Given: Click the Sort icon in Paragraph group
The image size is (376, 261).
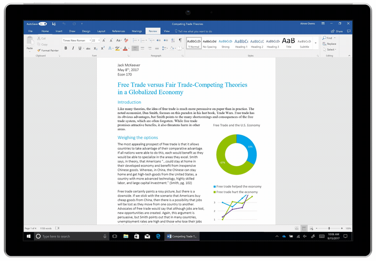Looking at the screenshot, I should coord(172,41).
